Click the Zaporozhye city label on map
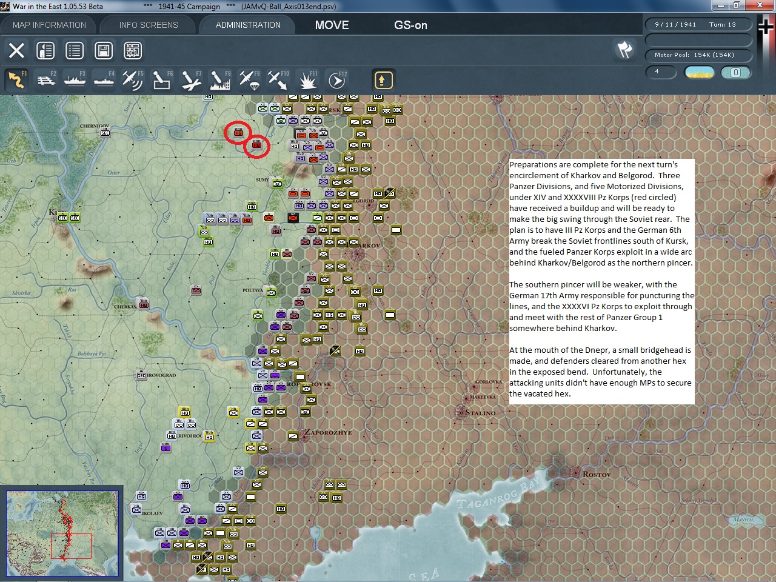The height and width of the screenshot is (582, 776). point(327,432)
